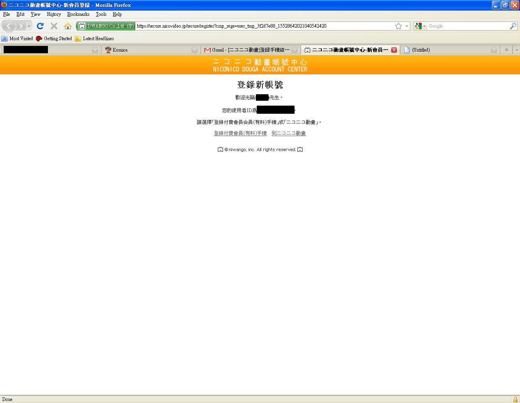Image resolution: width=520 pixels, height=403 pixels.
Task: Click the Niconico Douga Account Center banner logo
Action: [260, 65]
